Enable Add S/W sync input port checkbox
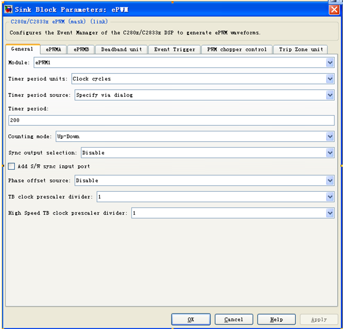Screen dimensions: 343x329 point(12,166)
